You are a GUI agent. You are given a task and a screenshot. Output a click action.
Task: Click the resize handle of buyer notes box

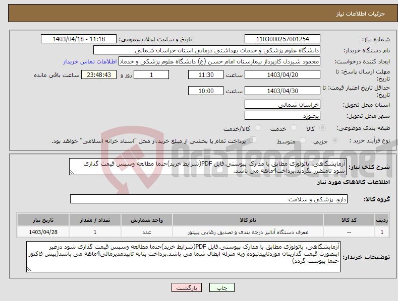click(x=29, y=269)
